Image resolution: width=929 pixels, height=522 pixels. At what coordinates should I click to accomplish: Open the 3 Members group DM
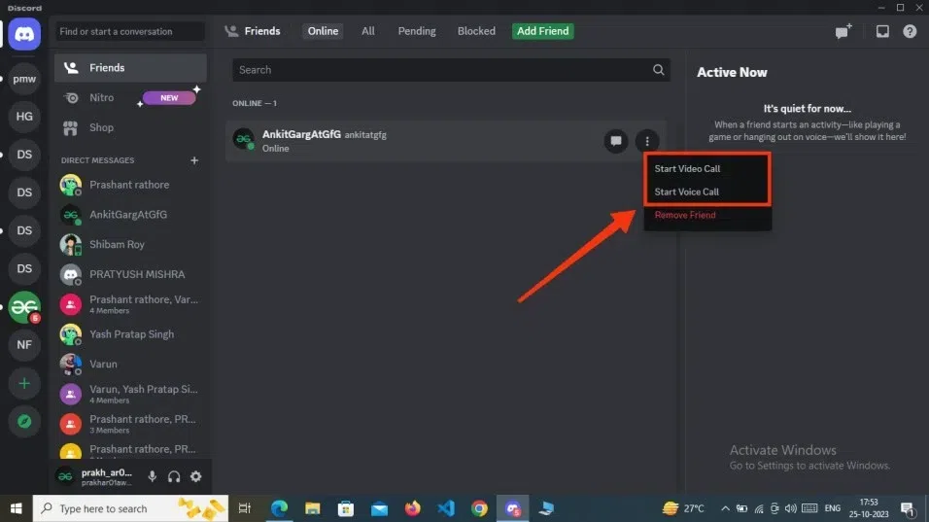pyautogui.click(x=130, y=424)
